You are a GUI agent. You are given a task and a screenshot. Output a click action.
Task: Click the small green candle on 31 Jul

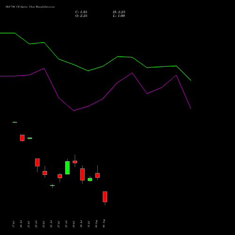click(90, 180)
